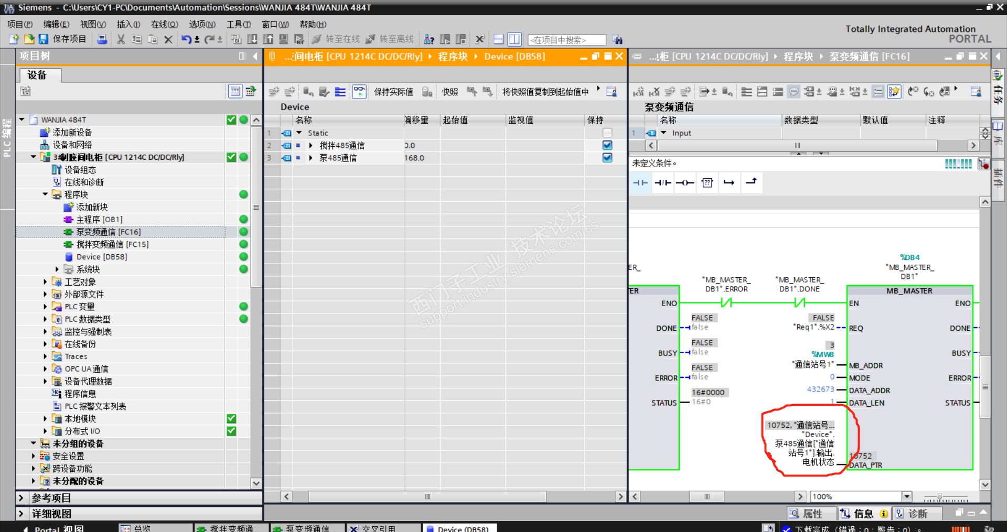Viewport: 1007px width, 532px height.
Task: Toggle retain checkbox for 泵485通信
Action: click(607, 158)
